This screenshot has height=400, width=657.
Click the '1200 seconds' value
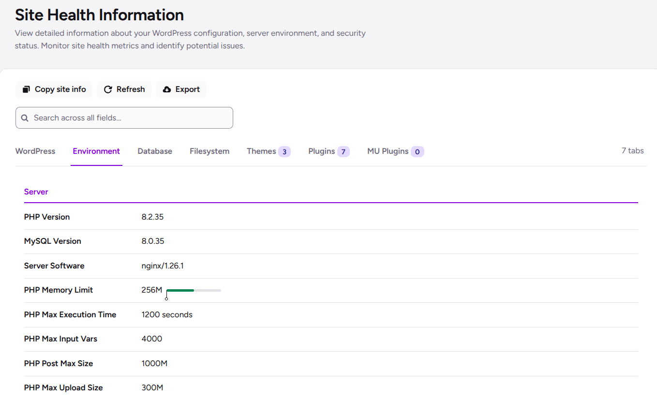(x=167, y=315)
